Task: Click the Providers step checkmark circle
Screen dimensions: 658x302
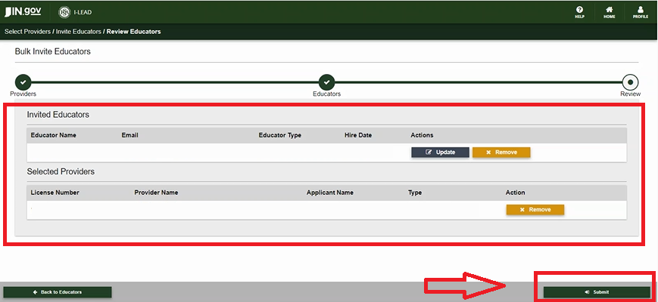Action: 23,82
